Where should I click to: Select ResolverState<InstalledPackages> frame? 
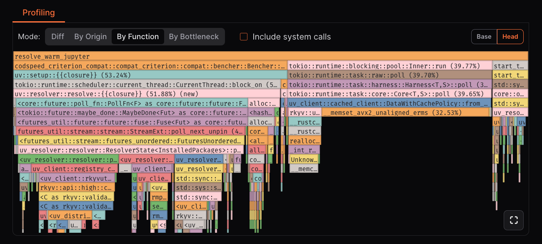click(131, 150)
